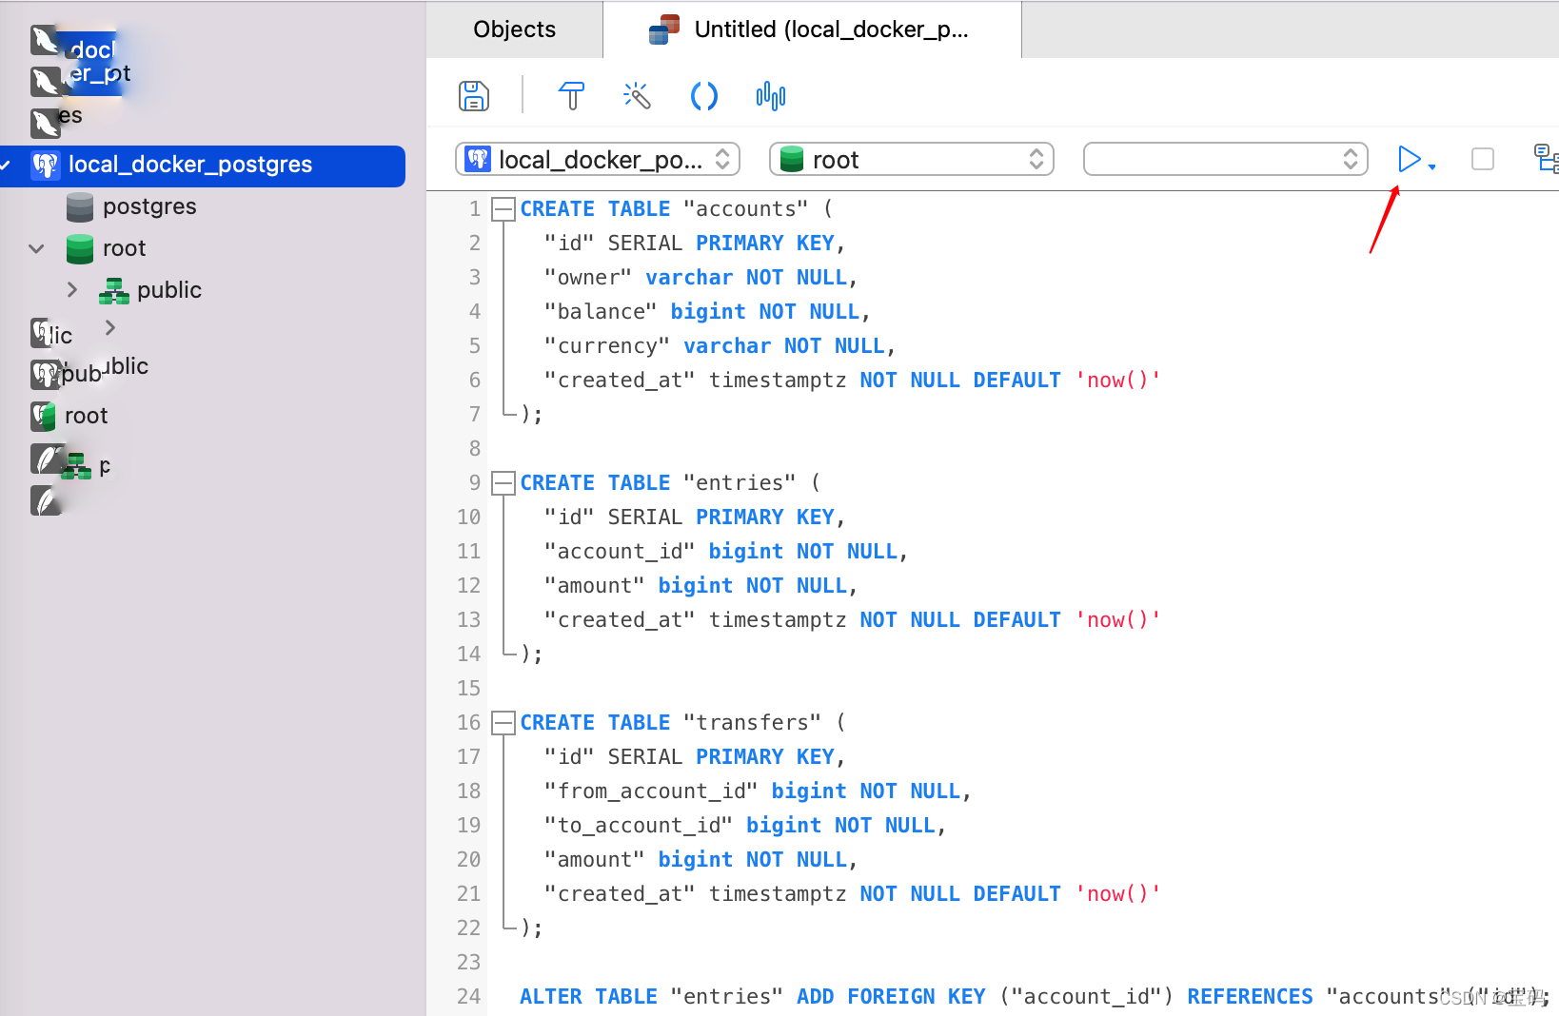Collapse the root database chevron
1559x1016 pixels.
pos(37,248)
